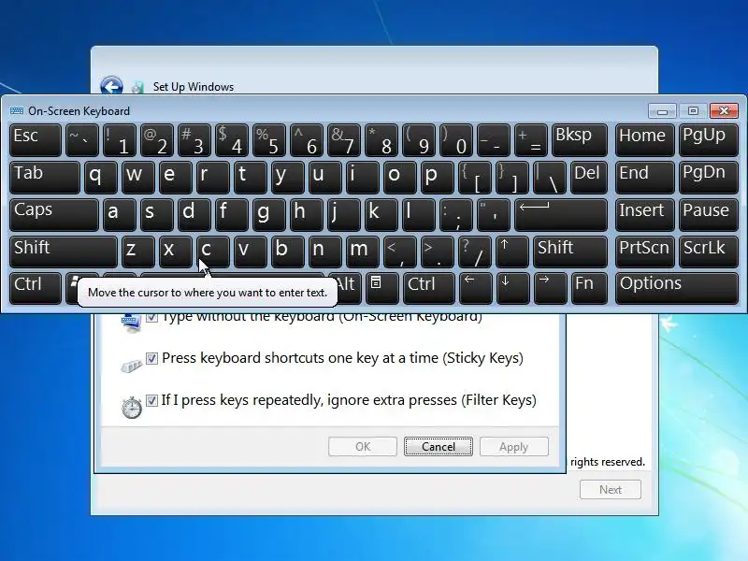Uncheck Filter Keys checkbox
The image size is (748, 561).
pos(151,400)
